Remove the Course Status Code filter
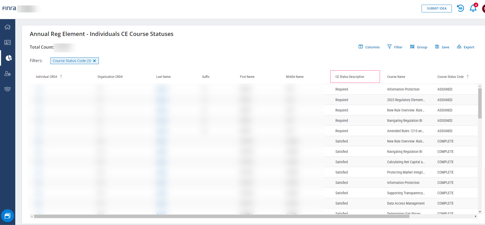Screen dimensions: 485x225 pos(94,61)
